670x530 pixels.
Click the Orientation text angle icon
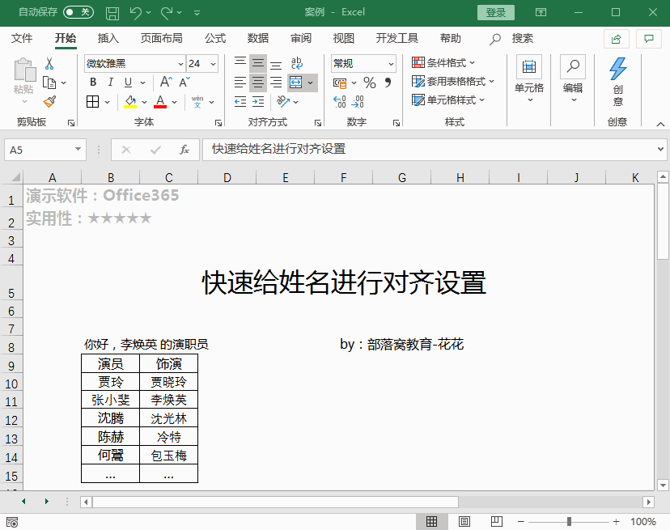click(283, 101)
